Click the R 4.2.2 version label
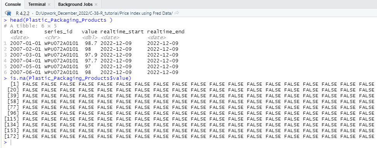Viewport: 377px width, 148px height. (22, 13)
